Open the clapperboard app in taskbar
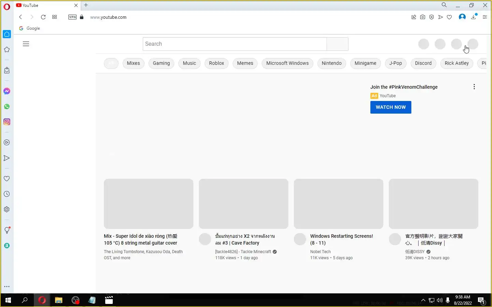Screen dimensions: 492x307 pos(109,300)
